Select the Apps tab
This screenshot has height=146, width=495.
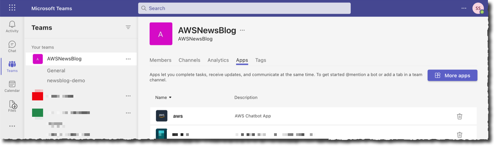[x=242, y=60]
